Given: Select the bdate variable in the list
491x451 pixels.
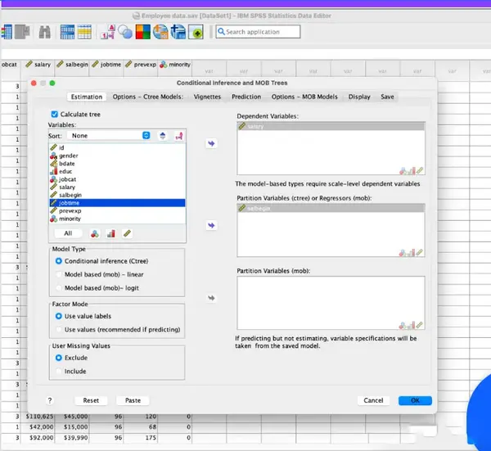Looking at the screenshot, I should pos(117,164).
